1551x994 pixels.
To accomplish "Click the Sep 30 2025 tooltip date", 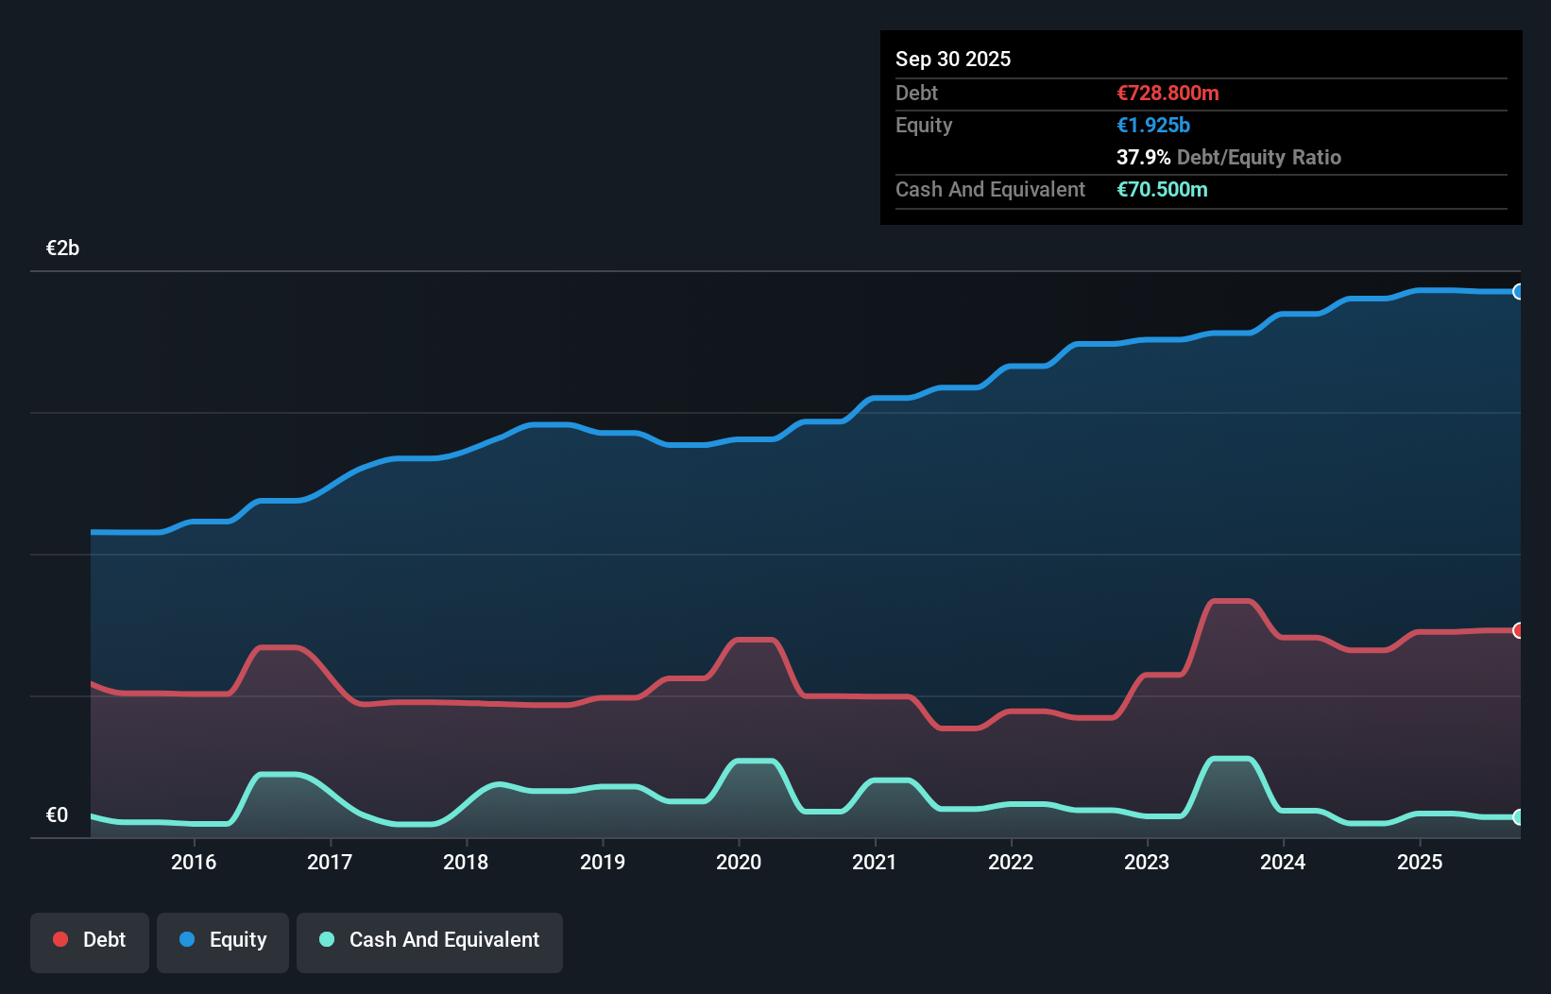I will (x=953, y=59).
